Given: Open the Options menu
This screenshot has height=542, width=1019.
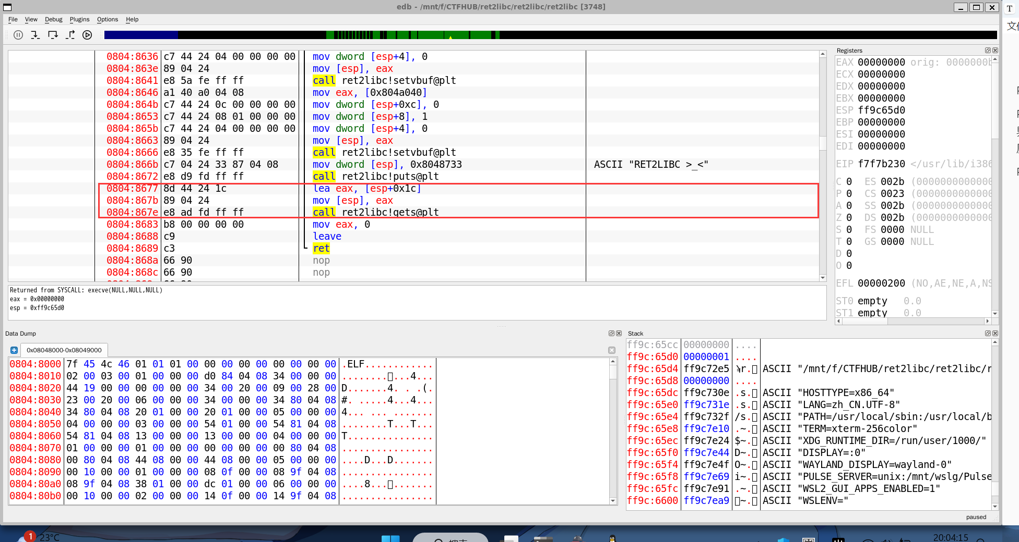Looking at the screenshot, I should (108, 19).
